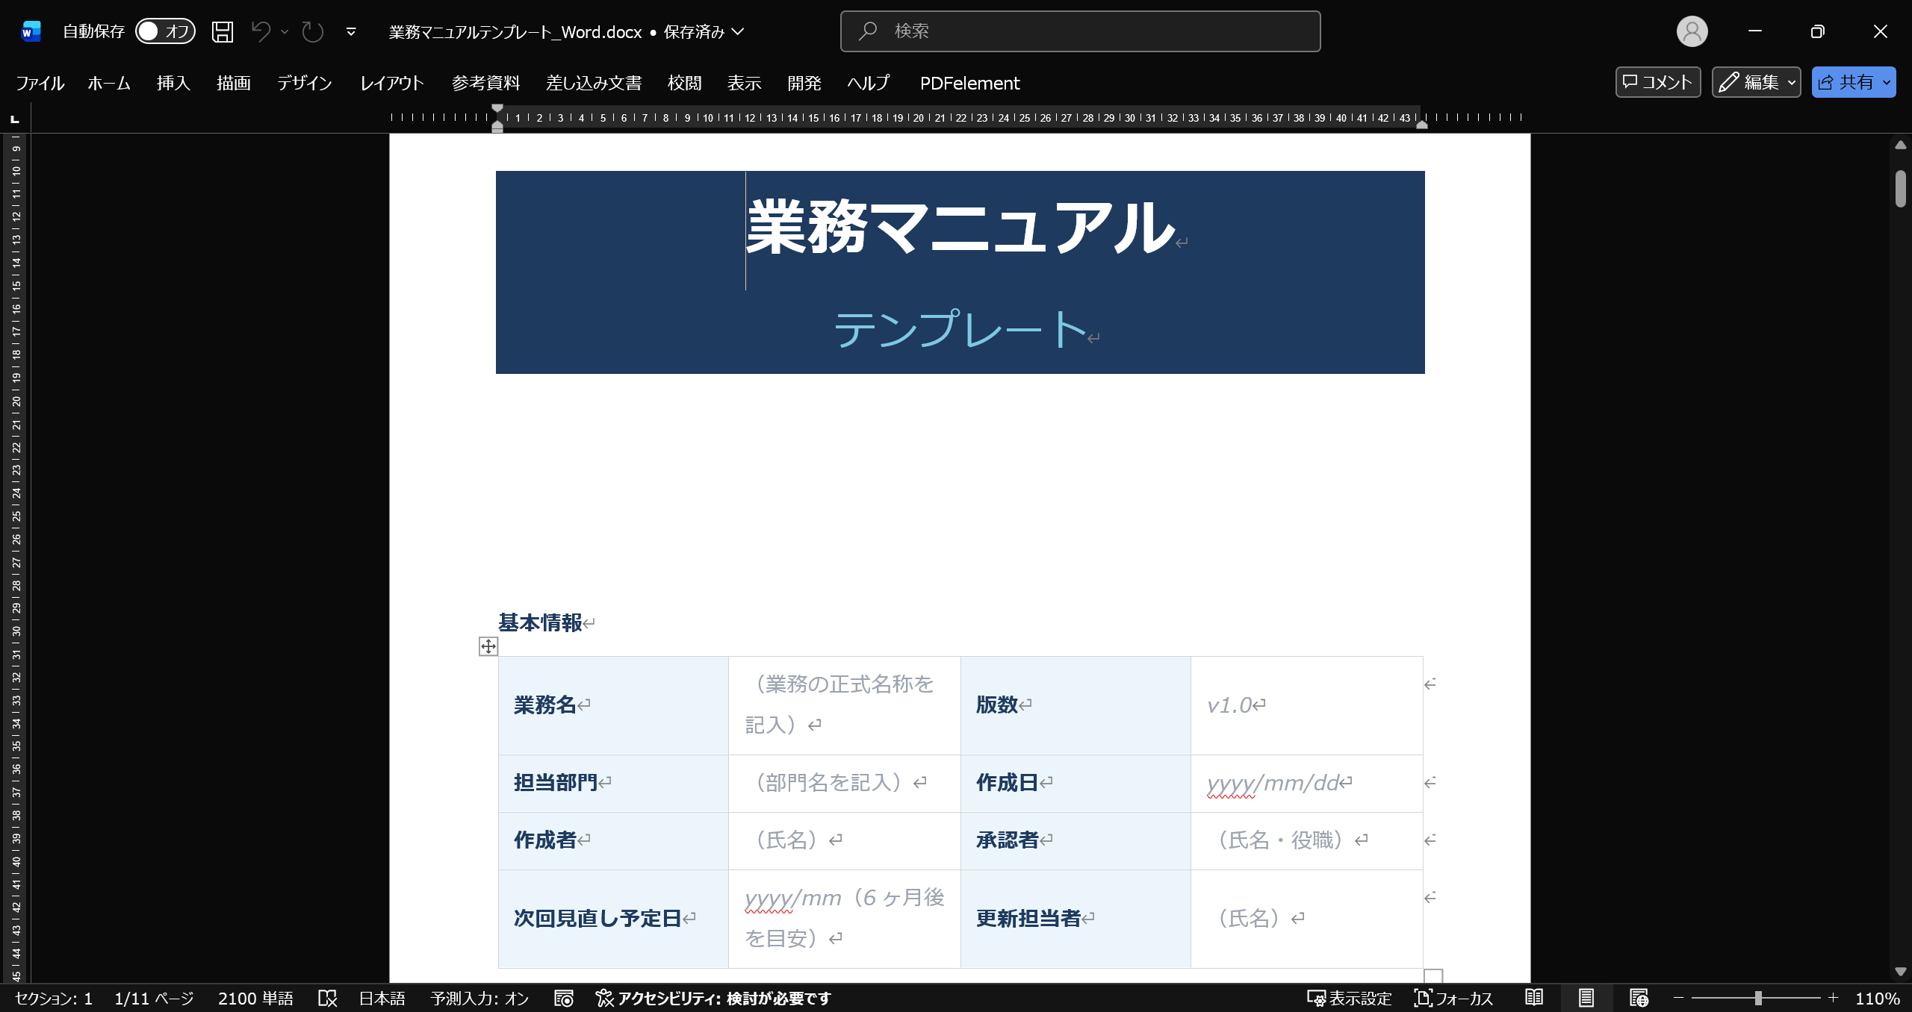This screenshot has height=1012, width=1912.
Task: Click the Comments button
Action: [x=1657, y=82]
